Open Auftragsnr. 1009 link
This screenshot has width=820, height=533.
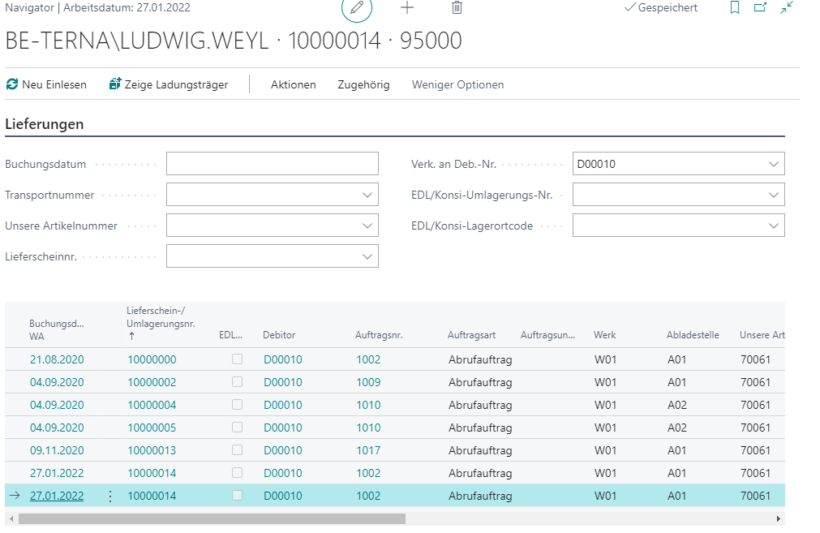369,382
